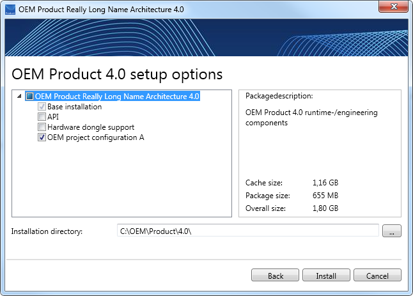Viewport: 413px width, 296px height.
Task: Click the application icon in title bar
Action: [10, 10]
